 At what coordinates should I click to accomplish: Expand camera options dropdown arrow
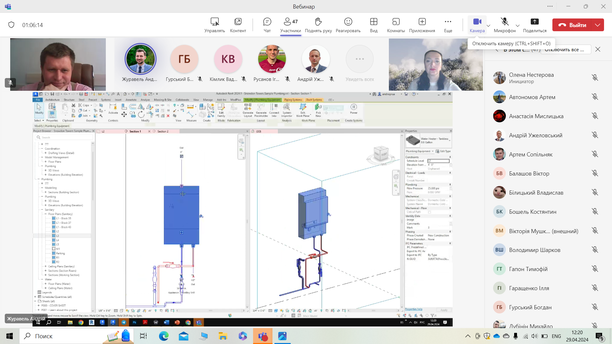pyautogui.click(x=488, y=25)
